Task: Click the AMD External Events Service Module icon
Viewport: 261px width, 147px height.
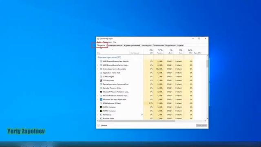Action: tap(101, 65)
